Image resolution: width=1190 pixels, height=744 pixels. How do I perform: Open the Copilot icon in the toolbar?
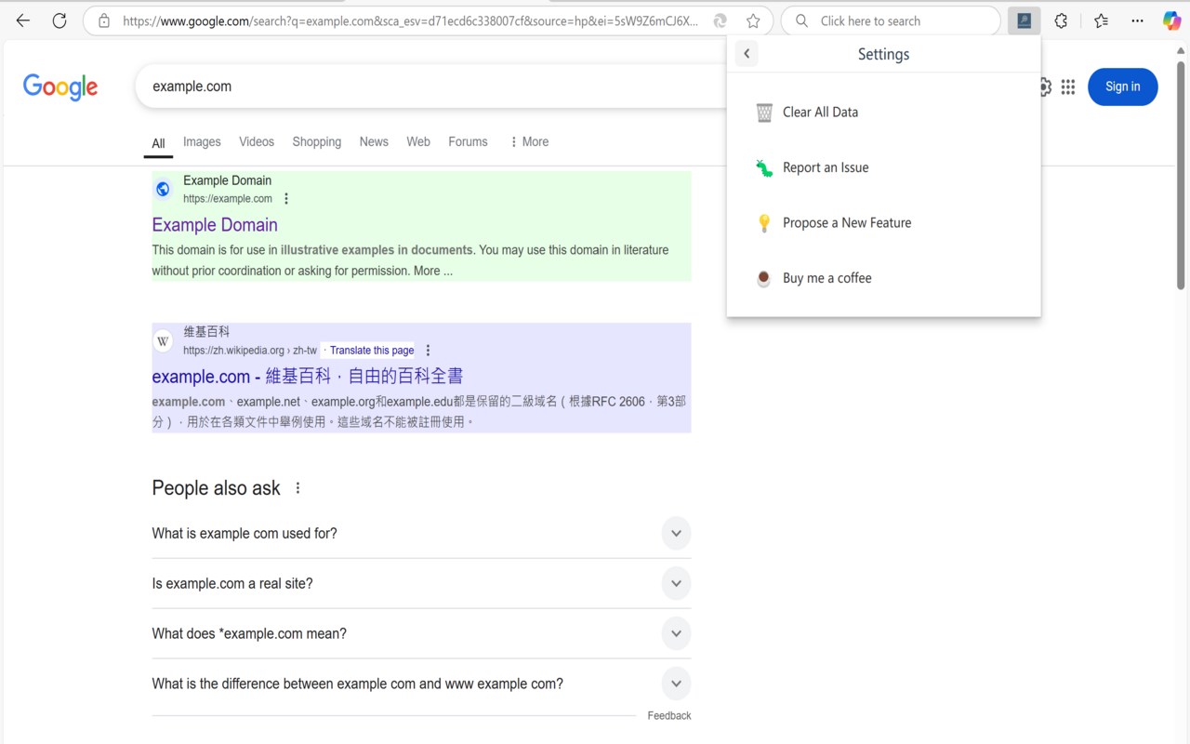(1172, 20)
